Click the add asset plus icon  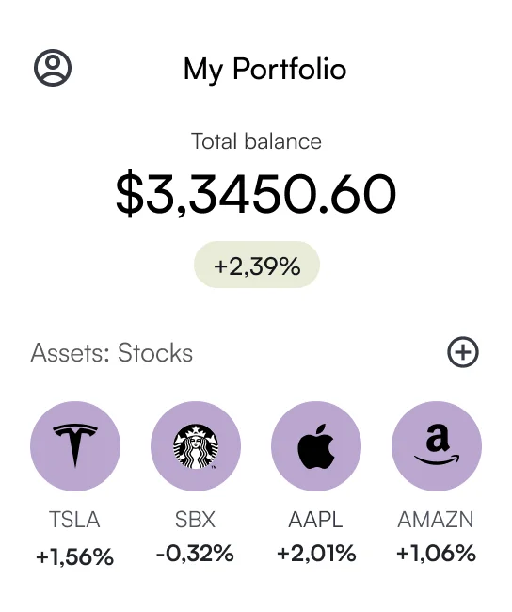[463, 352]
